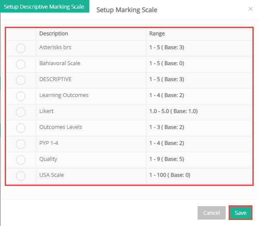Click the Cancel button
The image size is (258, 226).
tap(211, 213)
